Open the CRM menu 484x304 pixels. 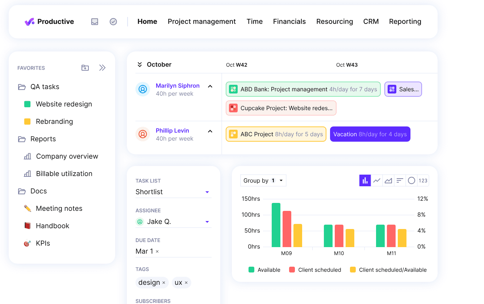coord(371,22)
